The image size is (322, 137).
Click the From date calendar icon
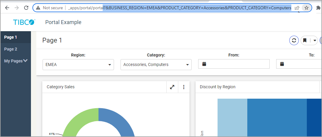click(204, 64)
